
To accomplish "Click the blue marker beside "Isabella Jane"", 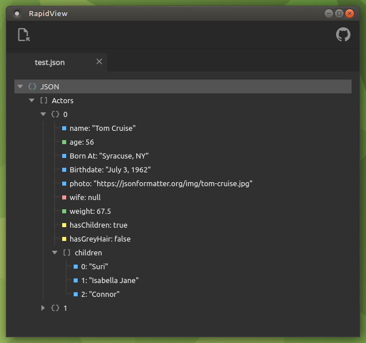I will [75, 280].
